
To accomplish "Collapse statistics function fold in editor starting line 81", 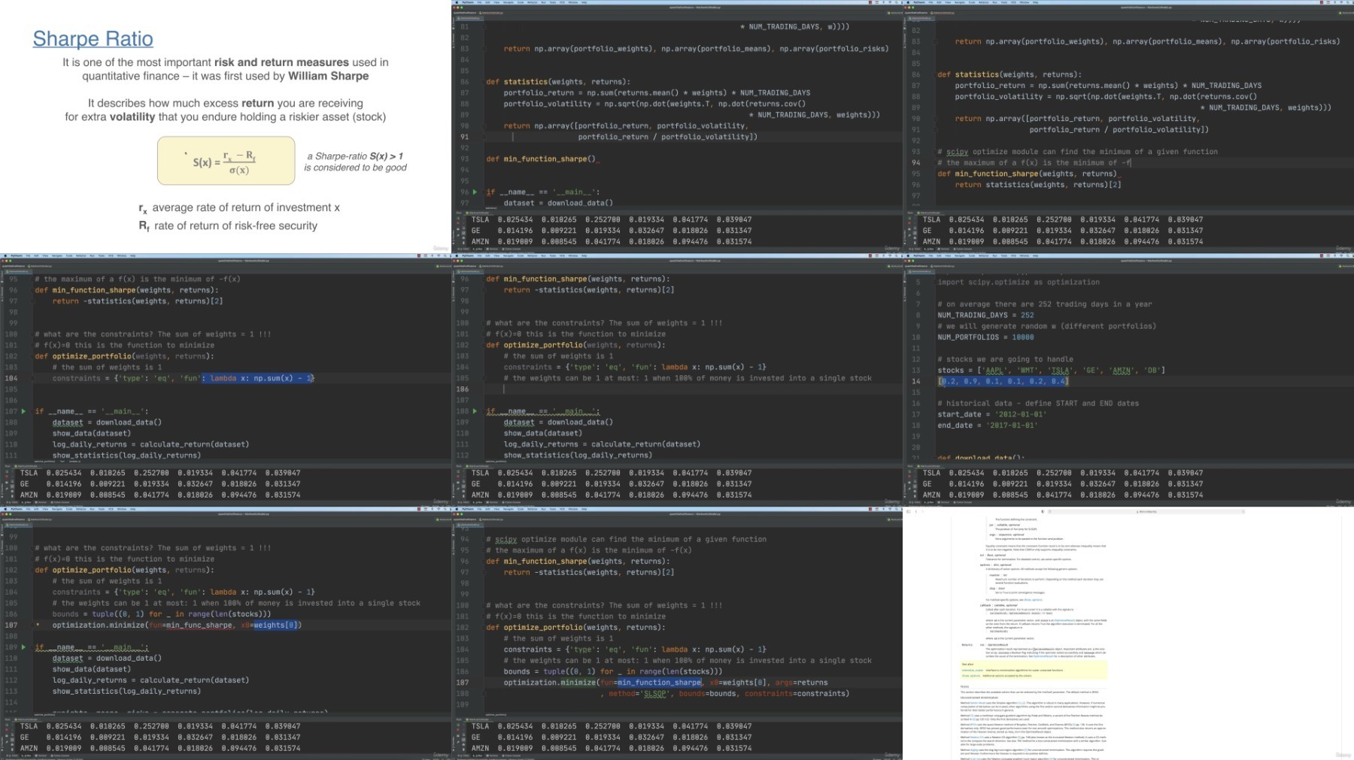I will [x=483, y=82].
